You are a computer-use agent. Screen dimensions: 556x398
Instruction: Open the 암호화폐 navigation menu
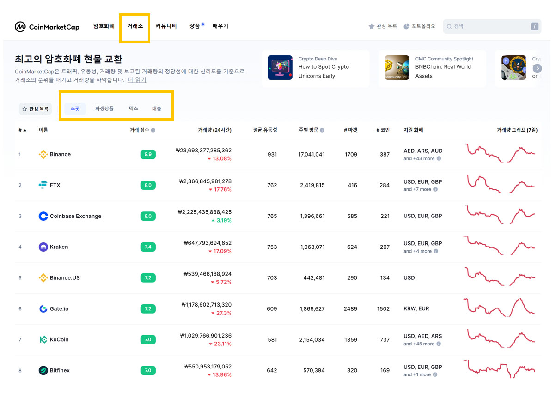tap(104, 26)
